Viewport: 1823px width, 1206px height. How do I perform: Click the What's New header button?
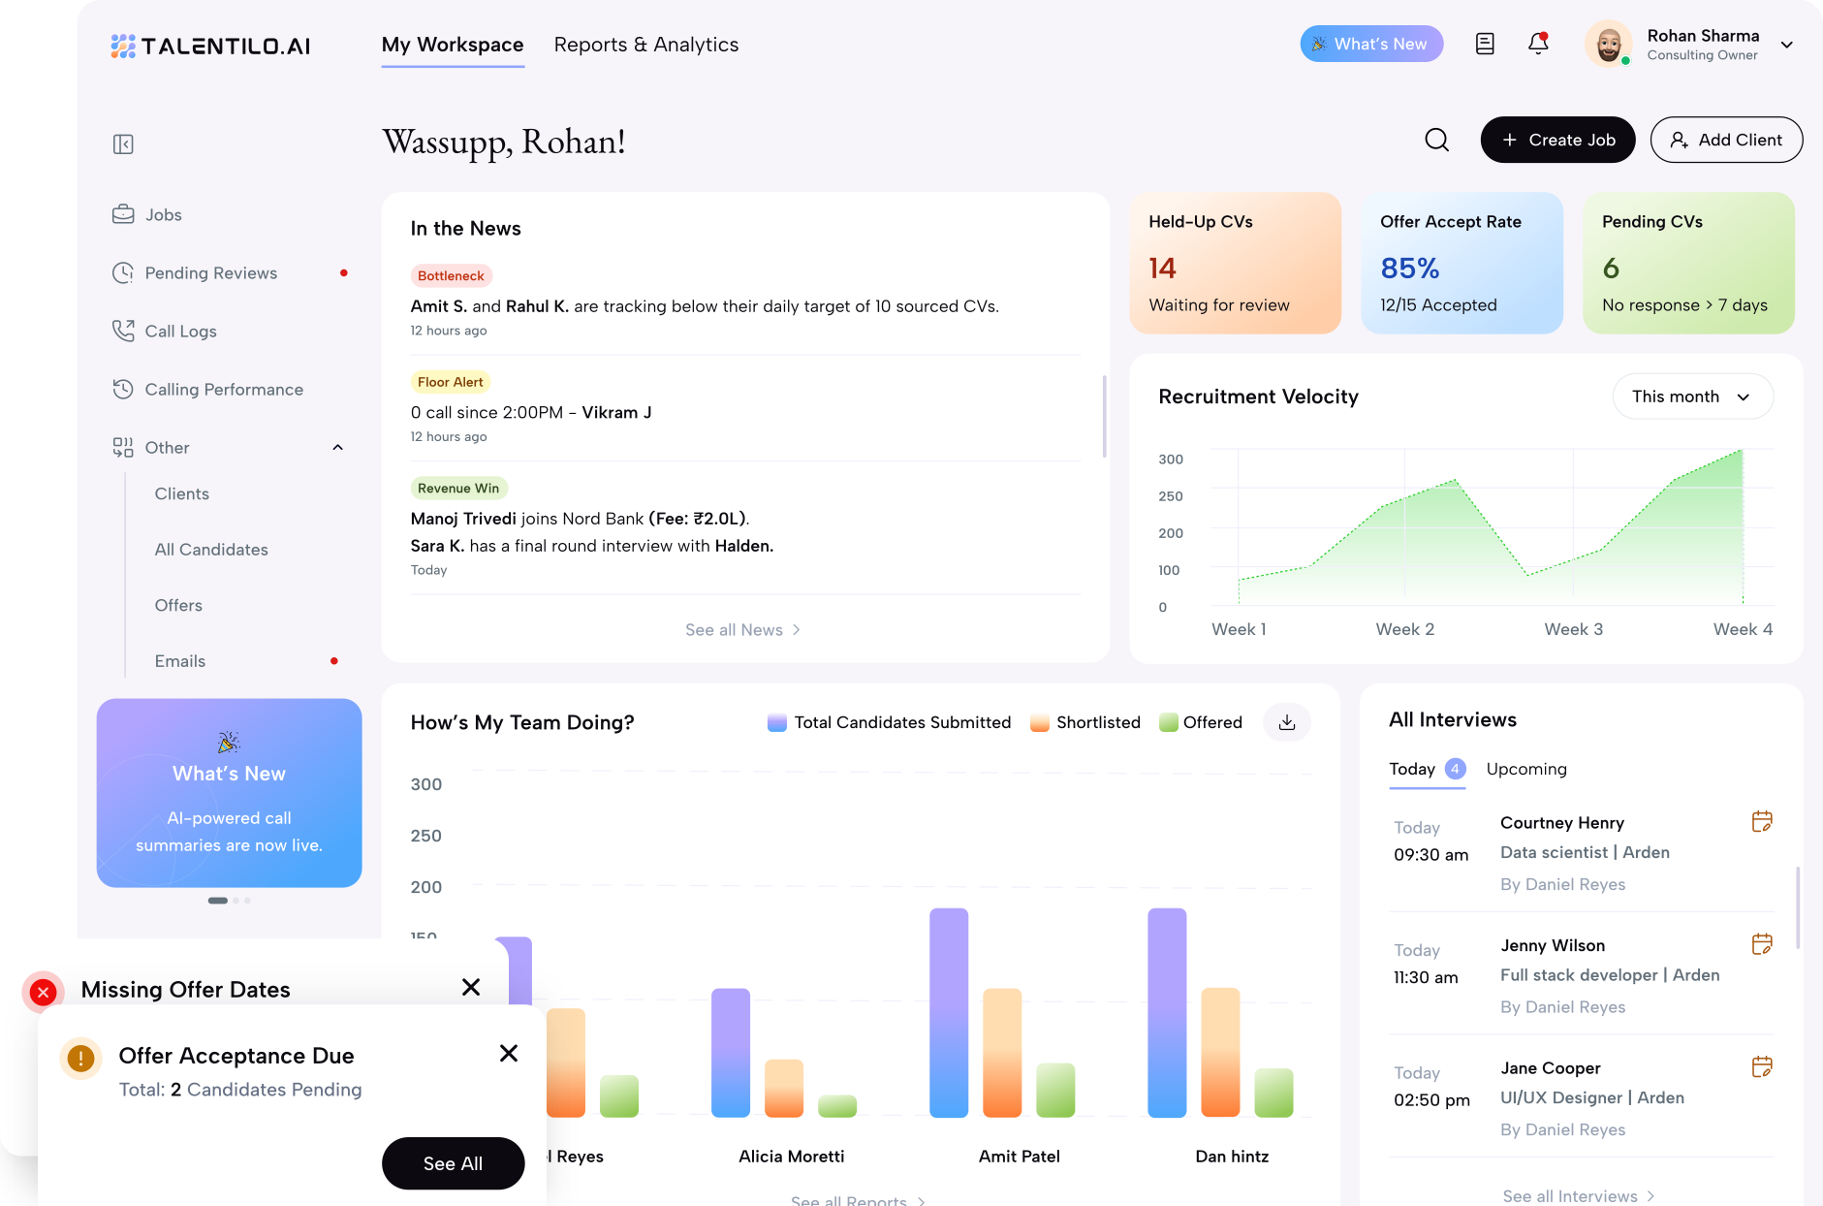[1371, 44]
